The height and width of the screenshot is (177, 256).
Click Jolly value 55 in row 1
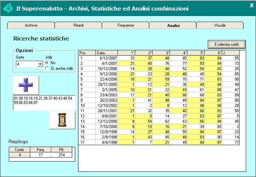click(231, 58)
